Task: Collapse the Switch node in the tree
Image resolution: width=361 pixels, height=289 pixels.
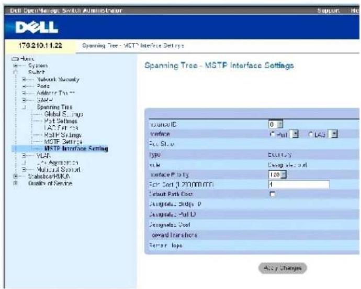Action: [15, 72]
